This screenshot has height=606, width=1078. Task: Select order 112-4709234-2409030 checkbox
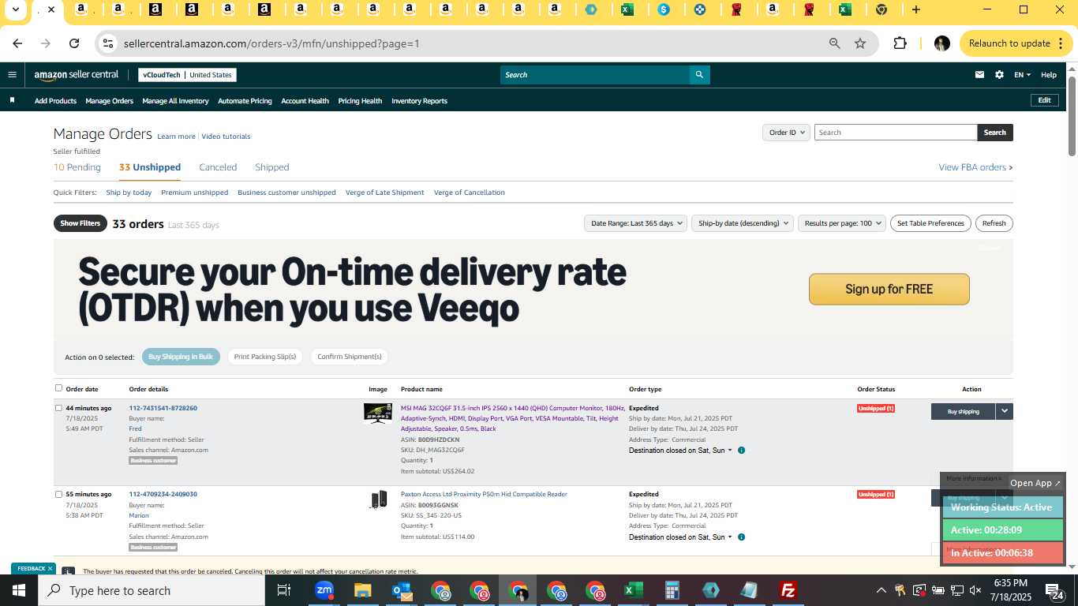[58, 494]
